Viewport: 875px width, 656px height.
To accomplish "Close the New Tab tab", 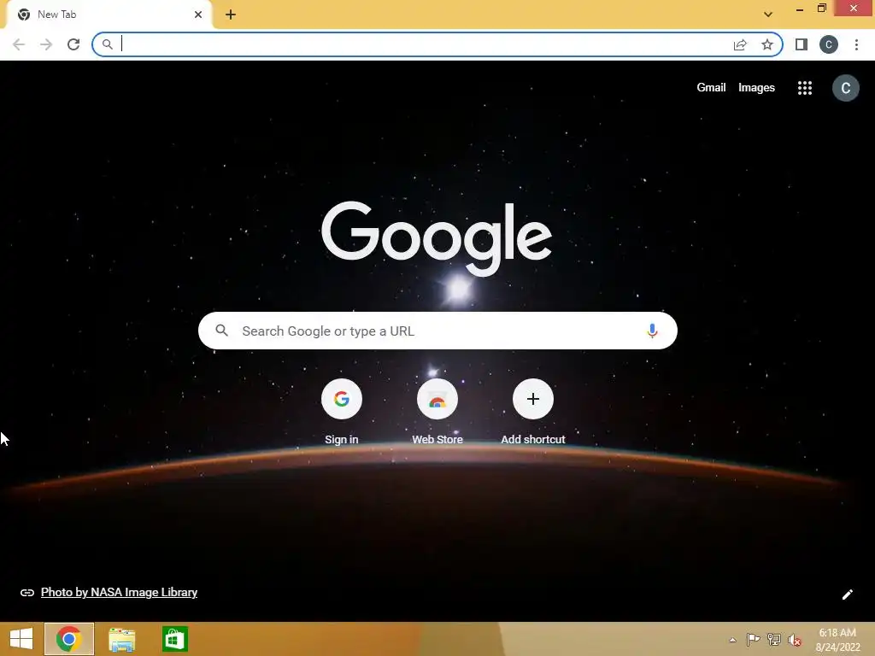I will click(198, 15).
